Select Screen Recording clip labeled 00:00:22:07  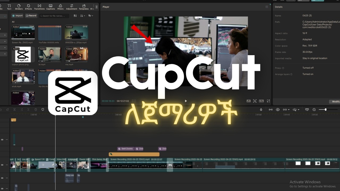pyautogui.click(x=138, y=164)
